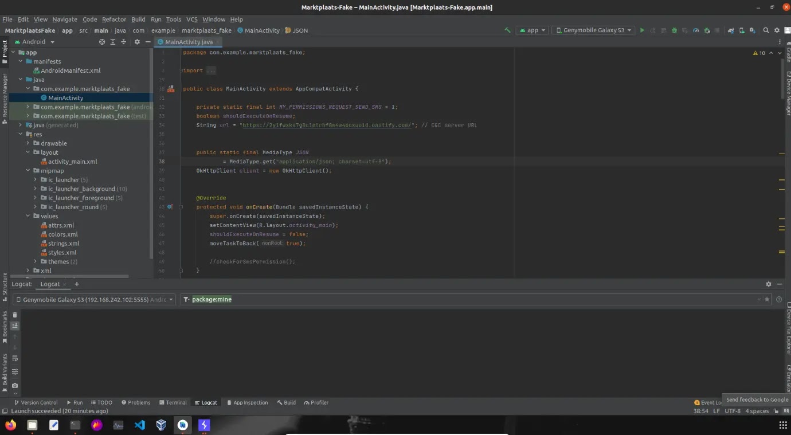791x435 pixels.
Task: Launch Firefox from the dock
Action: (x=11, y=425)
